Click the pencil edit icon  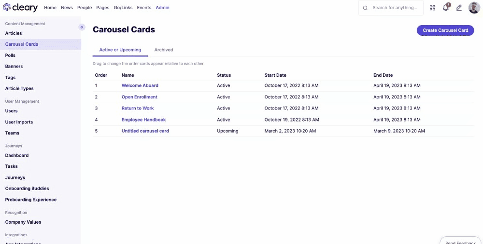(x=459, y=8)
